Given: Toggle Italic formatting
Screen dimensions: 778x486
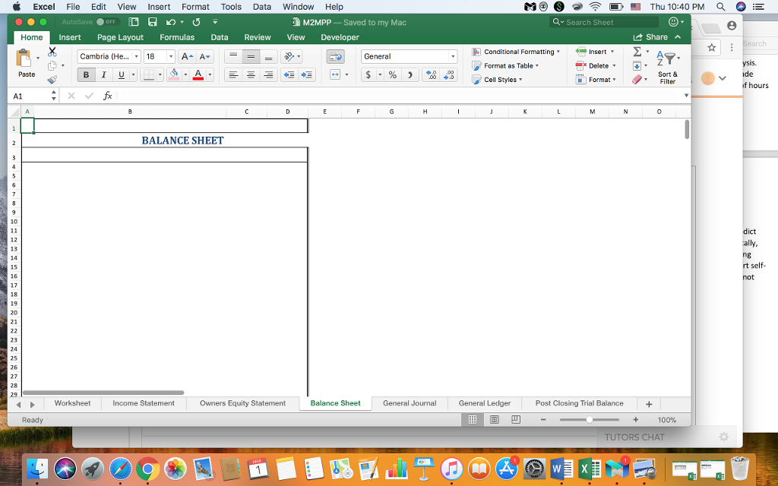Looking at the screenshot, I should click(103, 75).
